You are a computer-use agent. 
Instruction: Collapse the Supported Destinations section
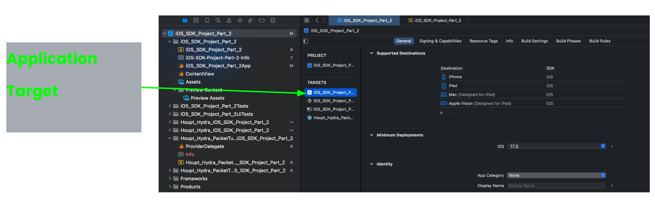(371, 53)
